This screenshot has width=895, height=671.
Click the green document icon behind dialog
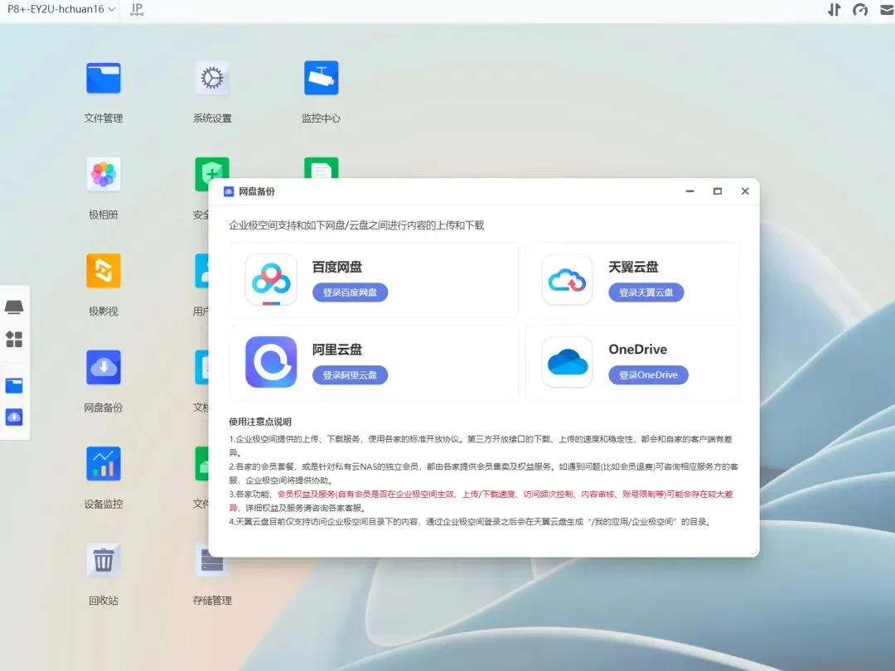pos(322,167)
